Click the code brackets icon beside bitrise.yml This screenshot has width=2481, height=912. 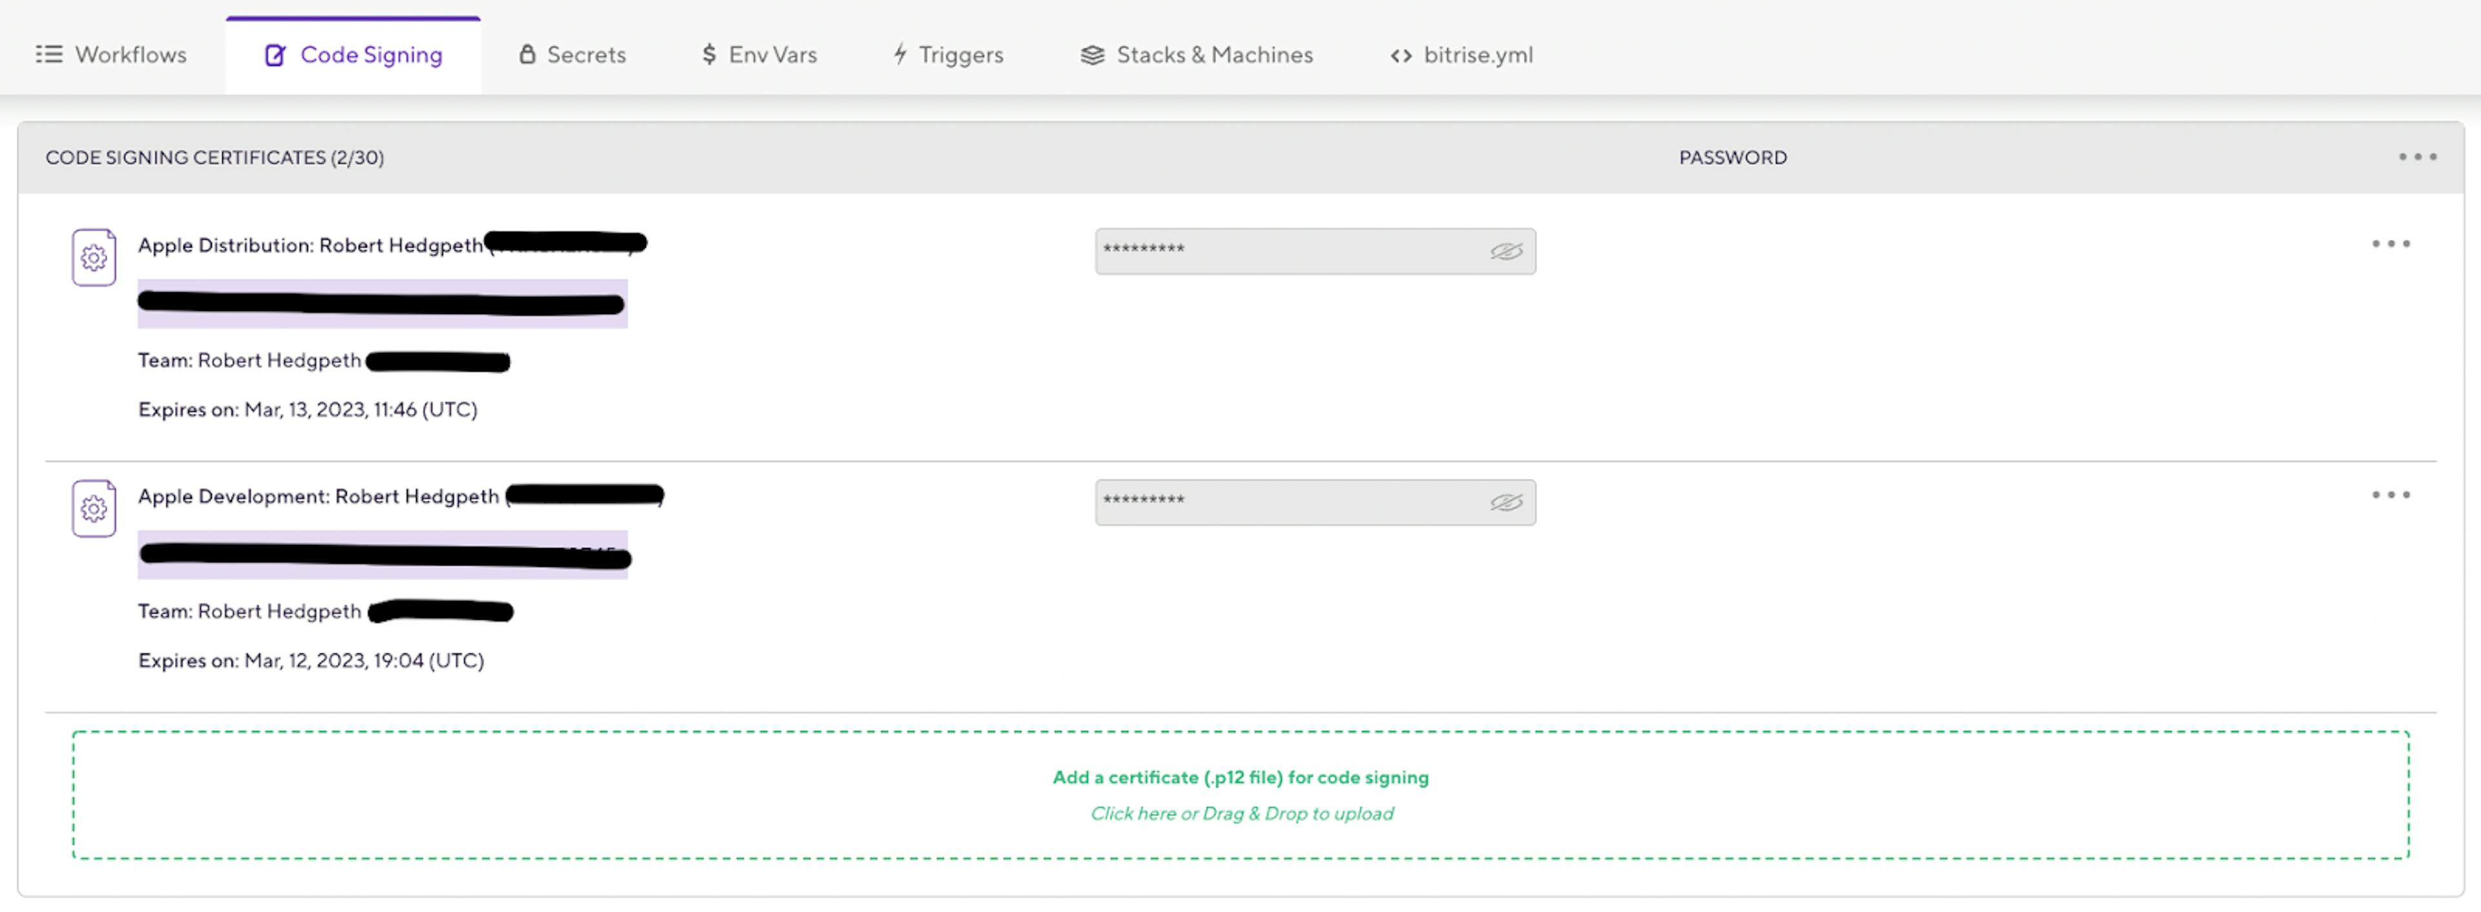pyautogui.click(x=1400, y=56)
